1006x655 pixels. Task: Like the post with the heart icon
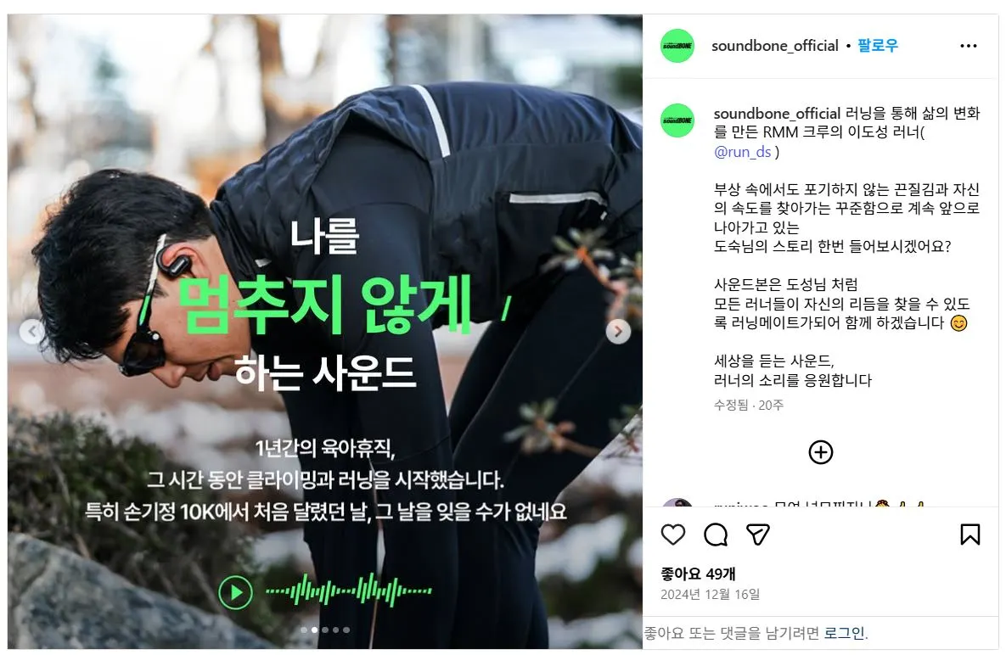pyautogui.click(x=673, y=535)
